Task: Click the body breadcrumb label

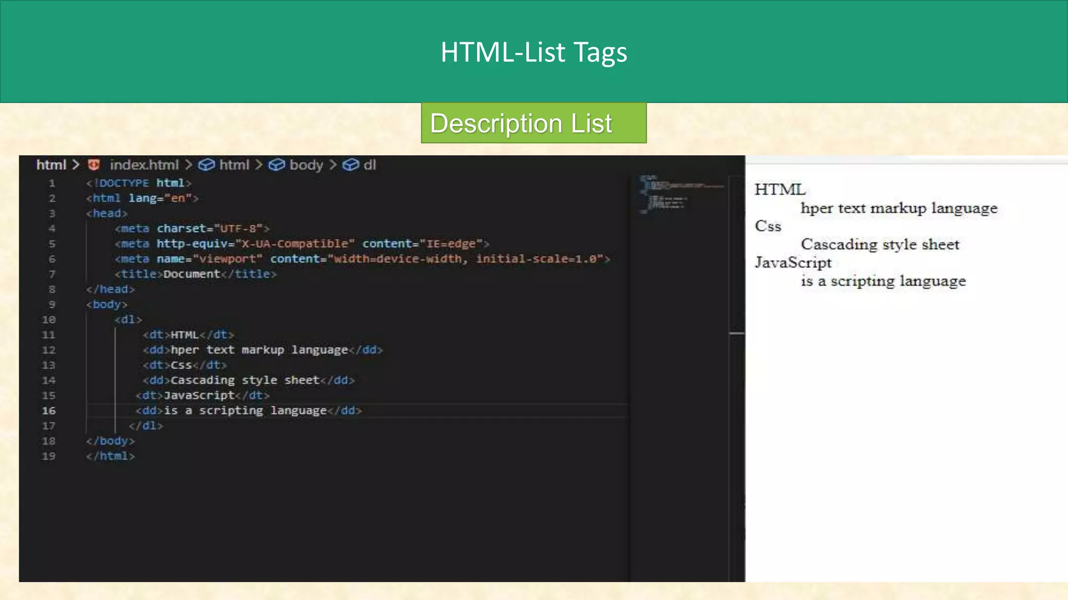Action: point(306,165)
